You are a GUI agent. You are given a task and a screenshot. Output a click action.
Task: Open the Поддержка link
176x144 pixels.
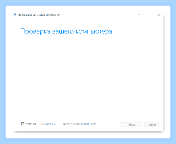pos(48,124)
